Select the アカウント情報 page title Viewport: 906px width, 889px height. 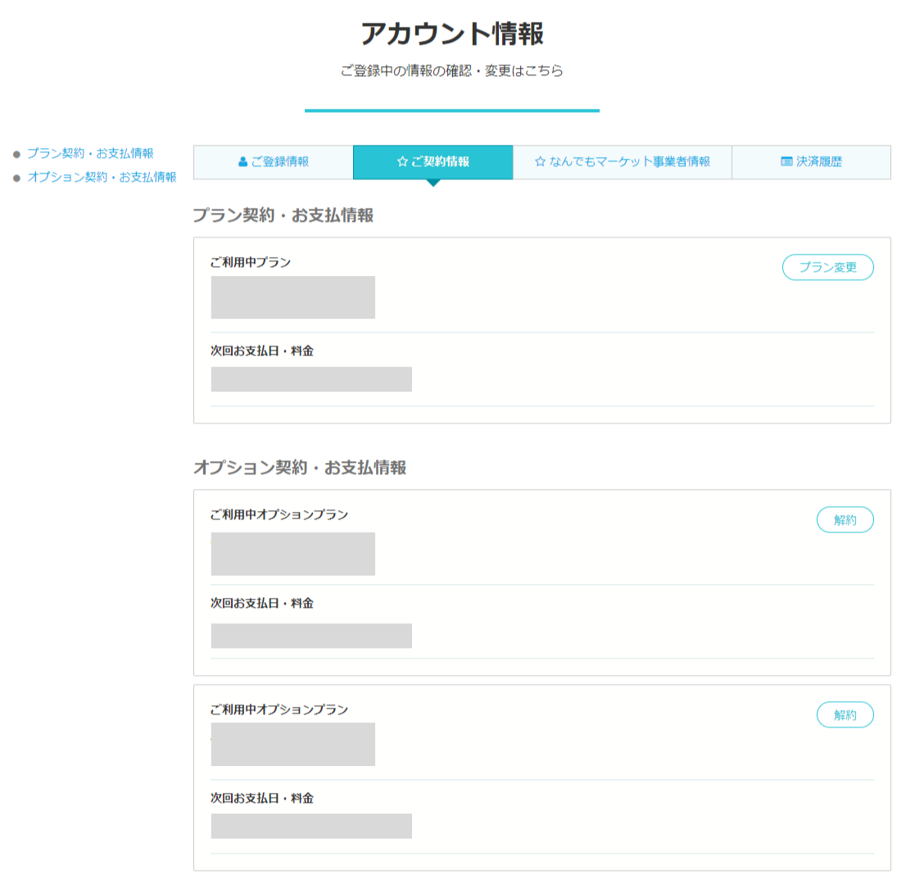pyautogui.click(x=452, y=34)
